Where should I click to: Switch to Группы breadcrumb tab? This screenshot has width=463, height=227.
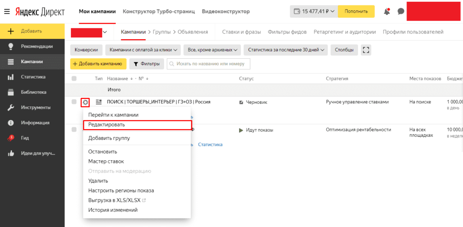coord(161,32)
